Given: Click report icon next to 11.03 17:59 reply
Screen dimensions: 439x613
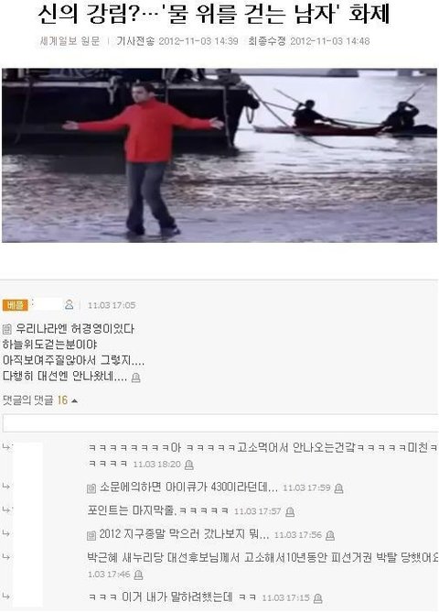Looking at the screenshot, I should 338,488.
